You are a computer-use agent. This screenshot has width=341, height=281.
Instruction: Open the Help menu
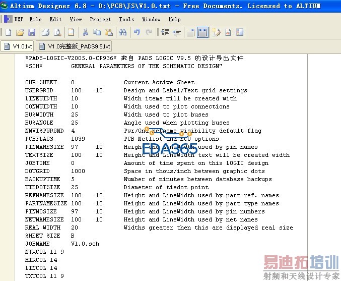(174, 19)
